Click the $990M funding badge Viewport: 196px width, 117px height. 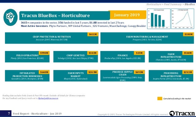pyautogui.click(x=44, y=53)
